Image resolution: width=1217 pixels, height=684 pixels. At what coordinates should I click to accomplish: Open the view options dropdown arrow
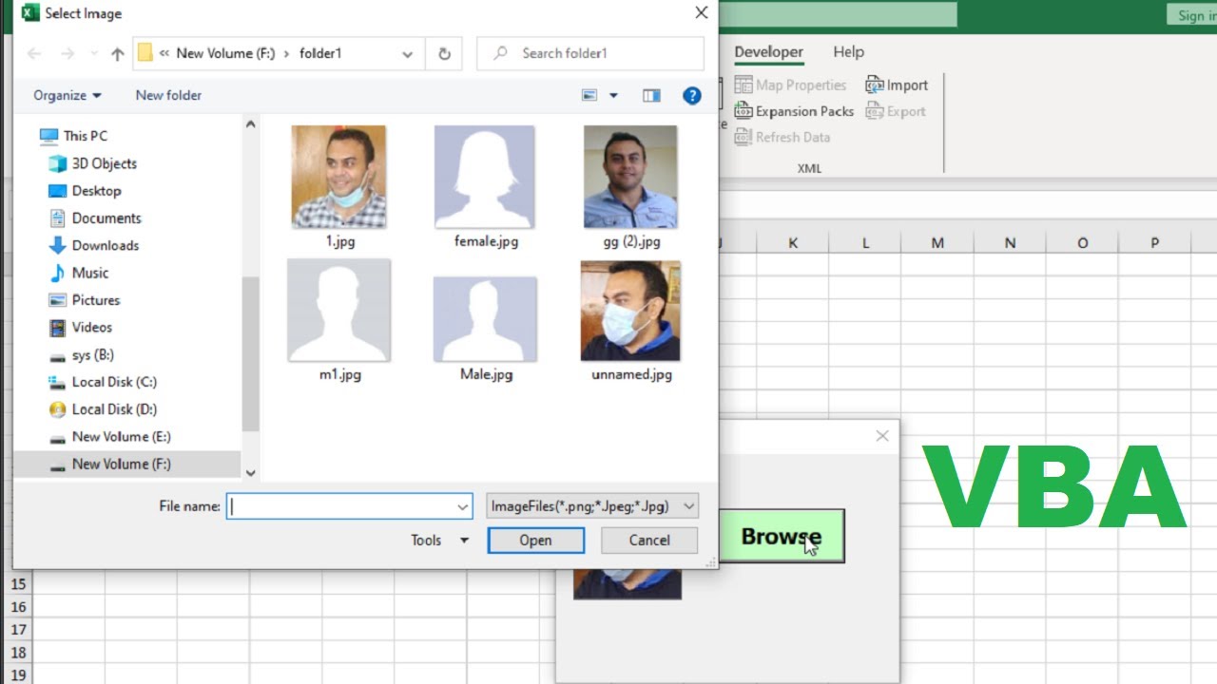[613, 95]
